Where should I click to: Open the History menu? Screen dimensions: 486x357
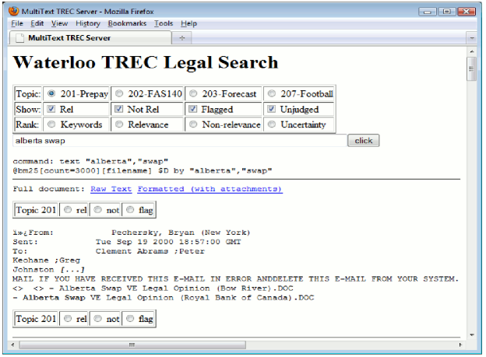coord(88,23)
